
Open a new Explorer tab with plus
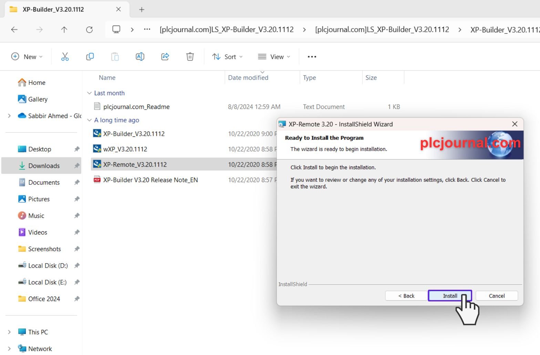coord(142,10)
